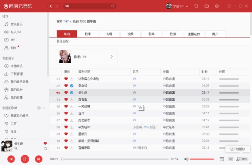Download the song 当你
This screenshot has width=252, height=165.
coord(72,113)
